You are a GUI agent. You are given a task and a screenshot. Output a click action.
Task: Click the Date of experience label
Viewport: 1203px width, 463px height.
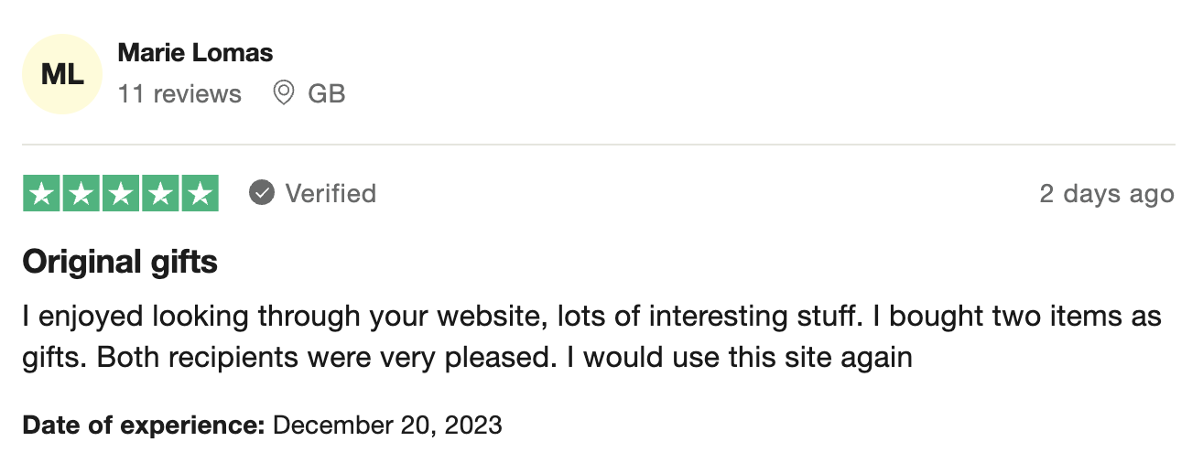point(144,425)
